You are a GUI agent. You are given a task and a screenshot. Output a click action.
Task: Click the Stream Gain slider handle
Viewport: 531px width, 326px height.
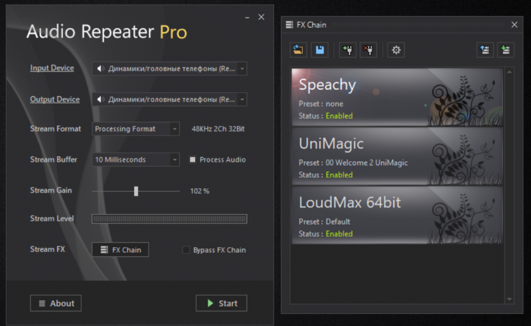(136, 191)
